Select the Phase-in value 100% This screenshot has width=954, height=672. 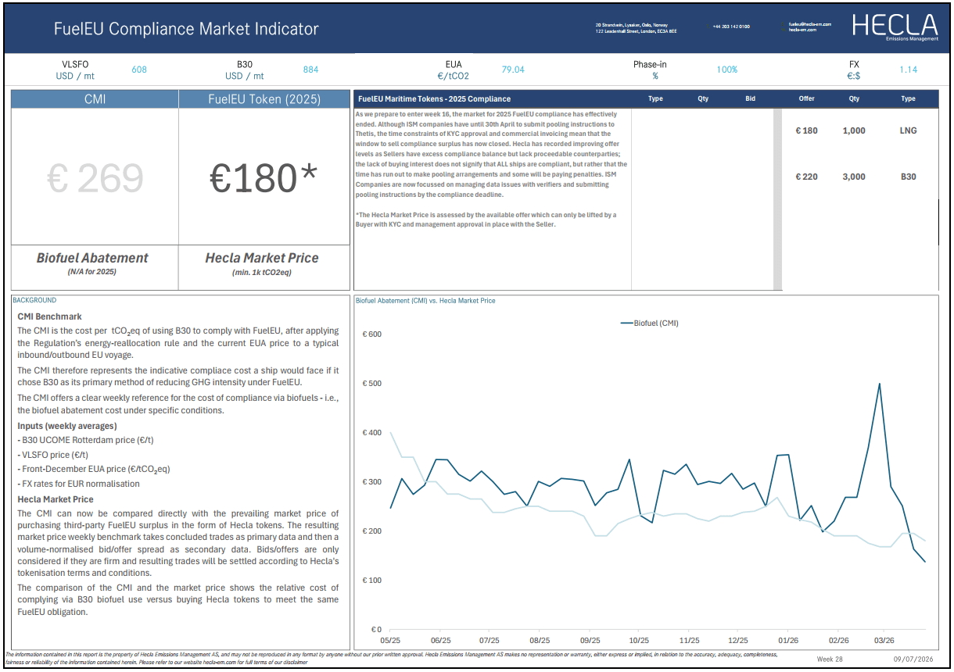pyautogui.click(x=727, y=70)
